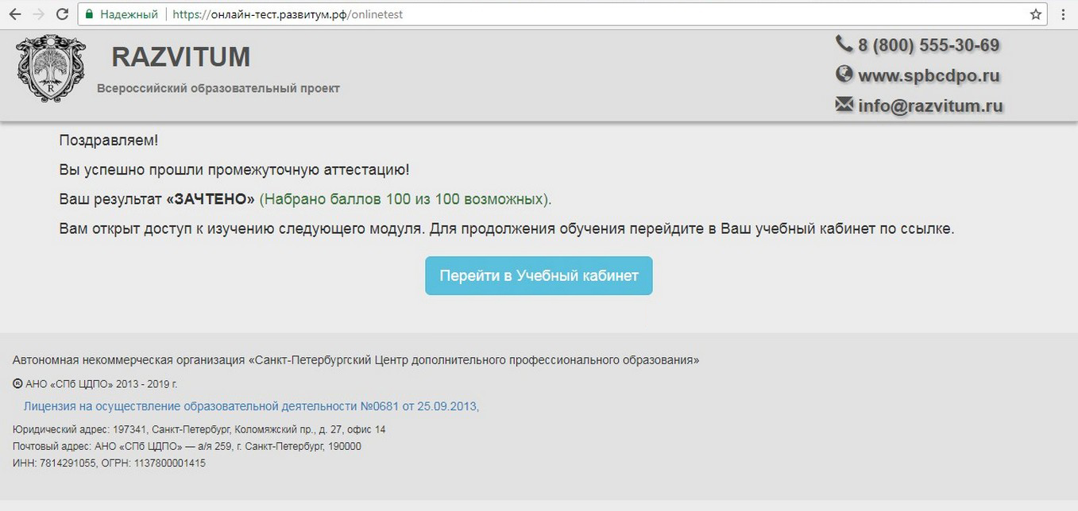
Task: Click the globe icon next to www.spbcdpo.ru
Action: pyautogui.click(x=844, y=75)
